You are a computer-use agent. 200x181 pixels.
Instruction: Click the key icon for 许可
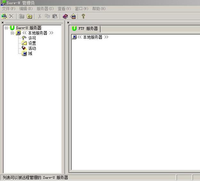click(x=24, y=38)
